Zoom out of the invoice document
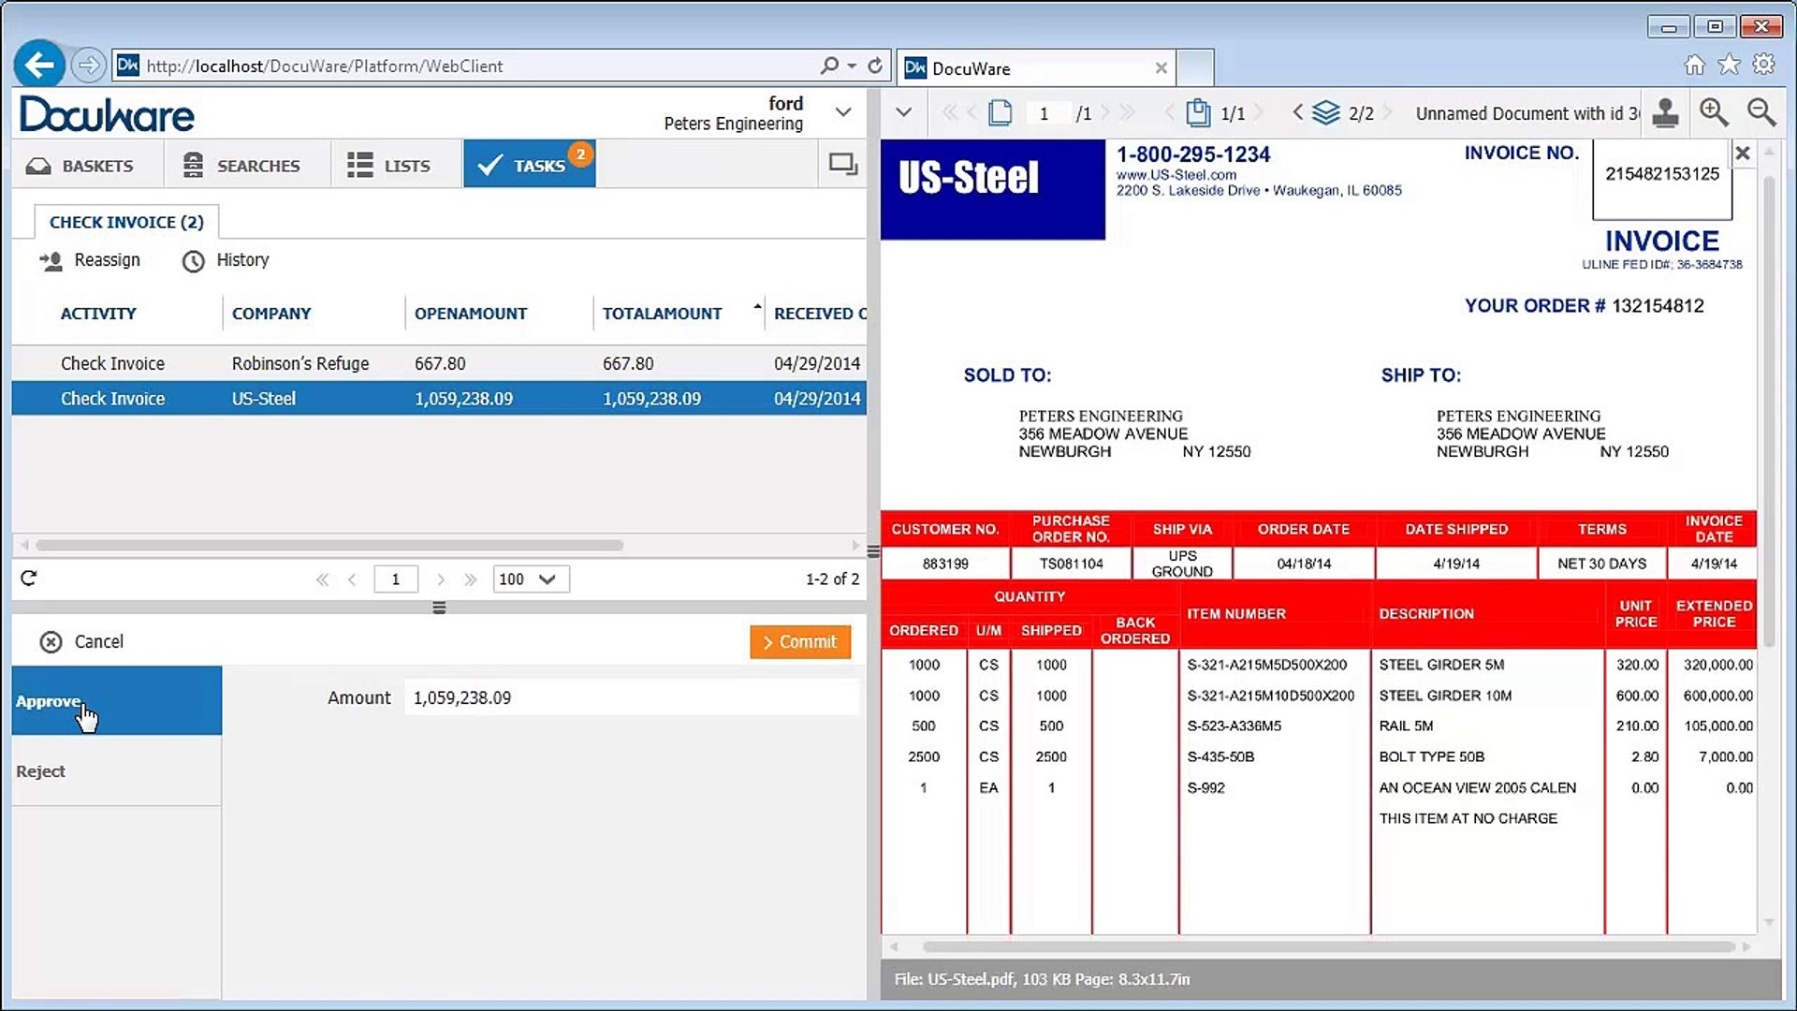The height and width of the screenshot is (1011, 1797). (1760, 113)
